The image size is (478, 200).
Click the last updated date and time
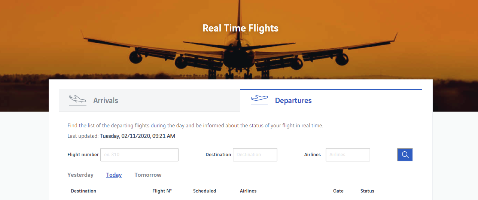(x=137, y=136)
